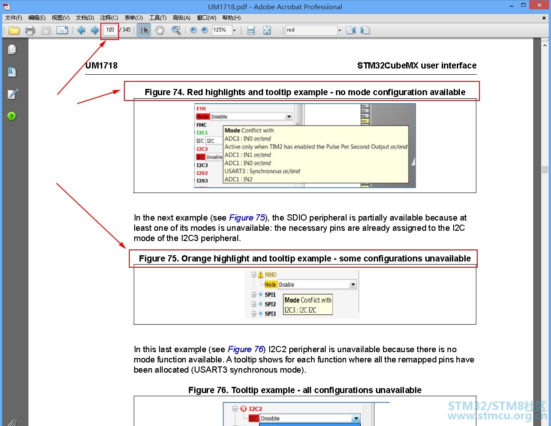
Task: Click the STM32CubeMX user interface header
Action: click(x=417, y=65)
